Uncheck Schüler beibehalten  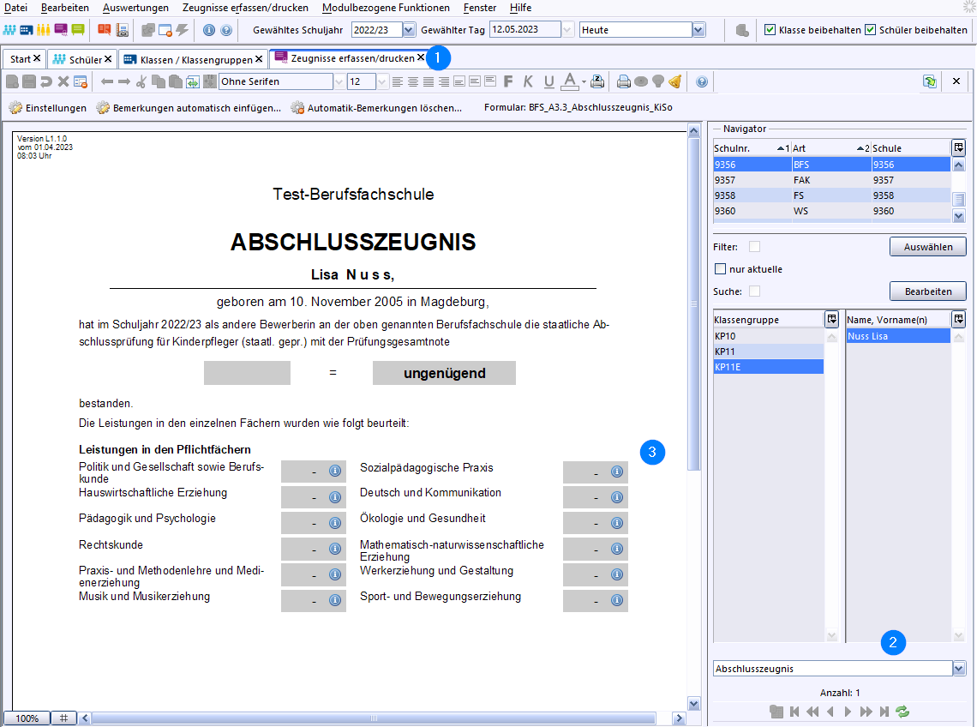point(870,30)
